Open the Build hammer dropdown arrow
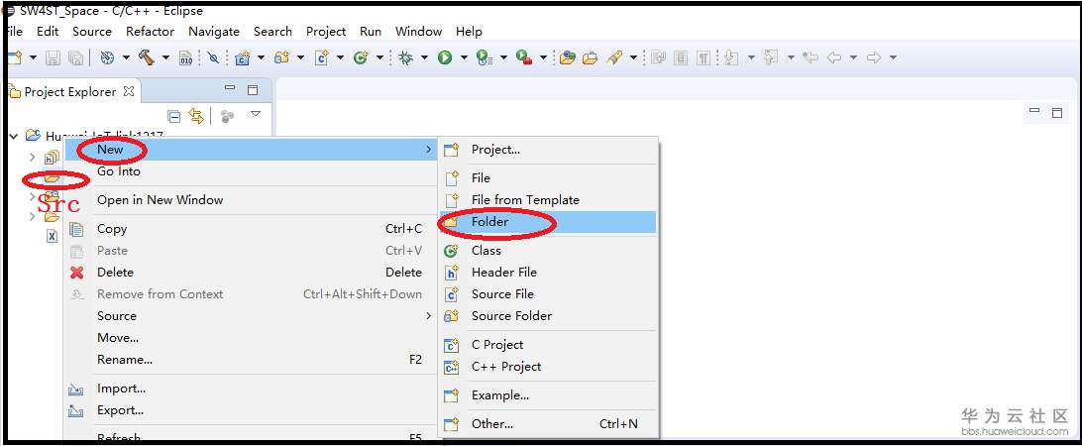Viewport: 1082px width, 446px height. click(165, 58)
